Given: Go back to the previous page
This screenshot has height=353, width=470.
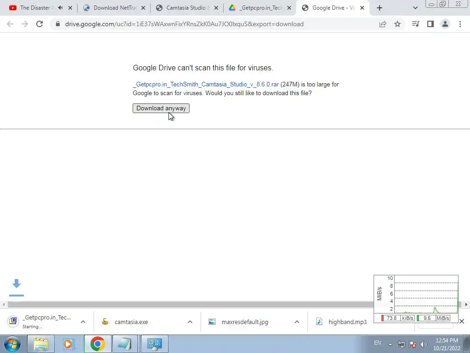Looking at the screenshot, I should tap(10, 24).
